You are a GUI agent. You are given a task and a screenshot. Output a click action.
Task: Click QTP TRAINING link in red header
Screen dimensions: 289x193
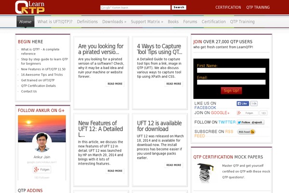click(258, 7)
